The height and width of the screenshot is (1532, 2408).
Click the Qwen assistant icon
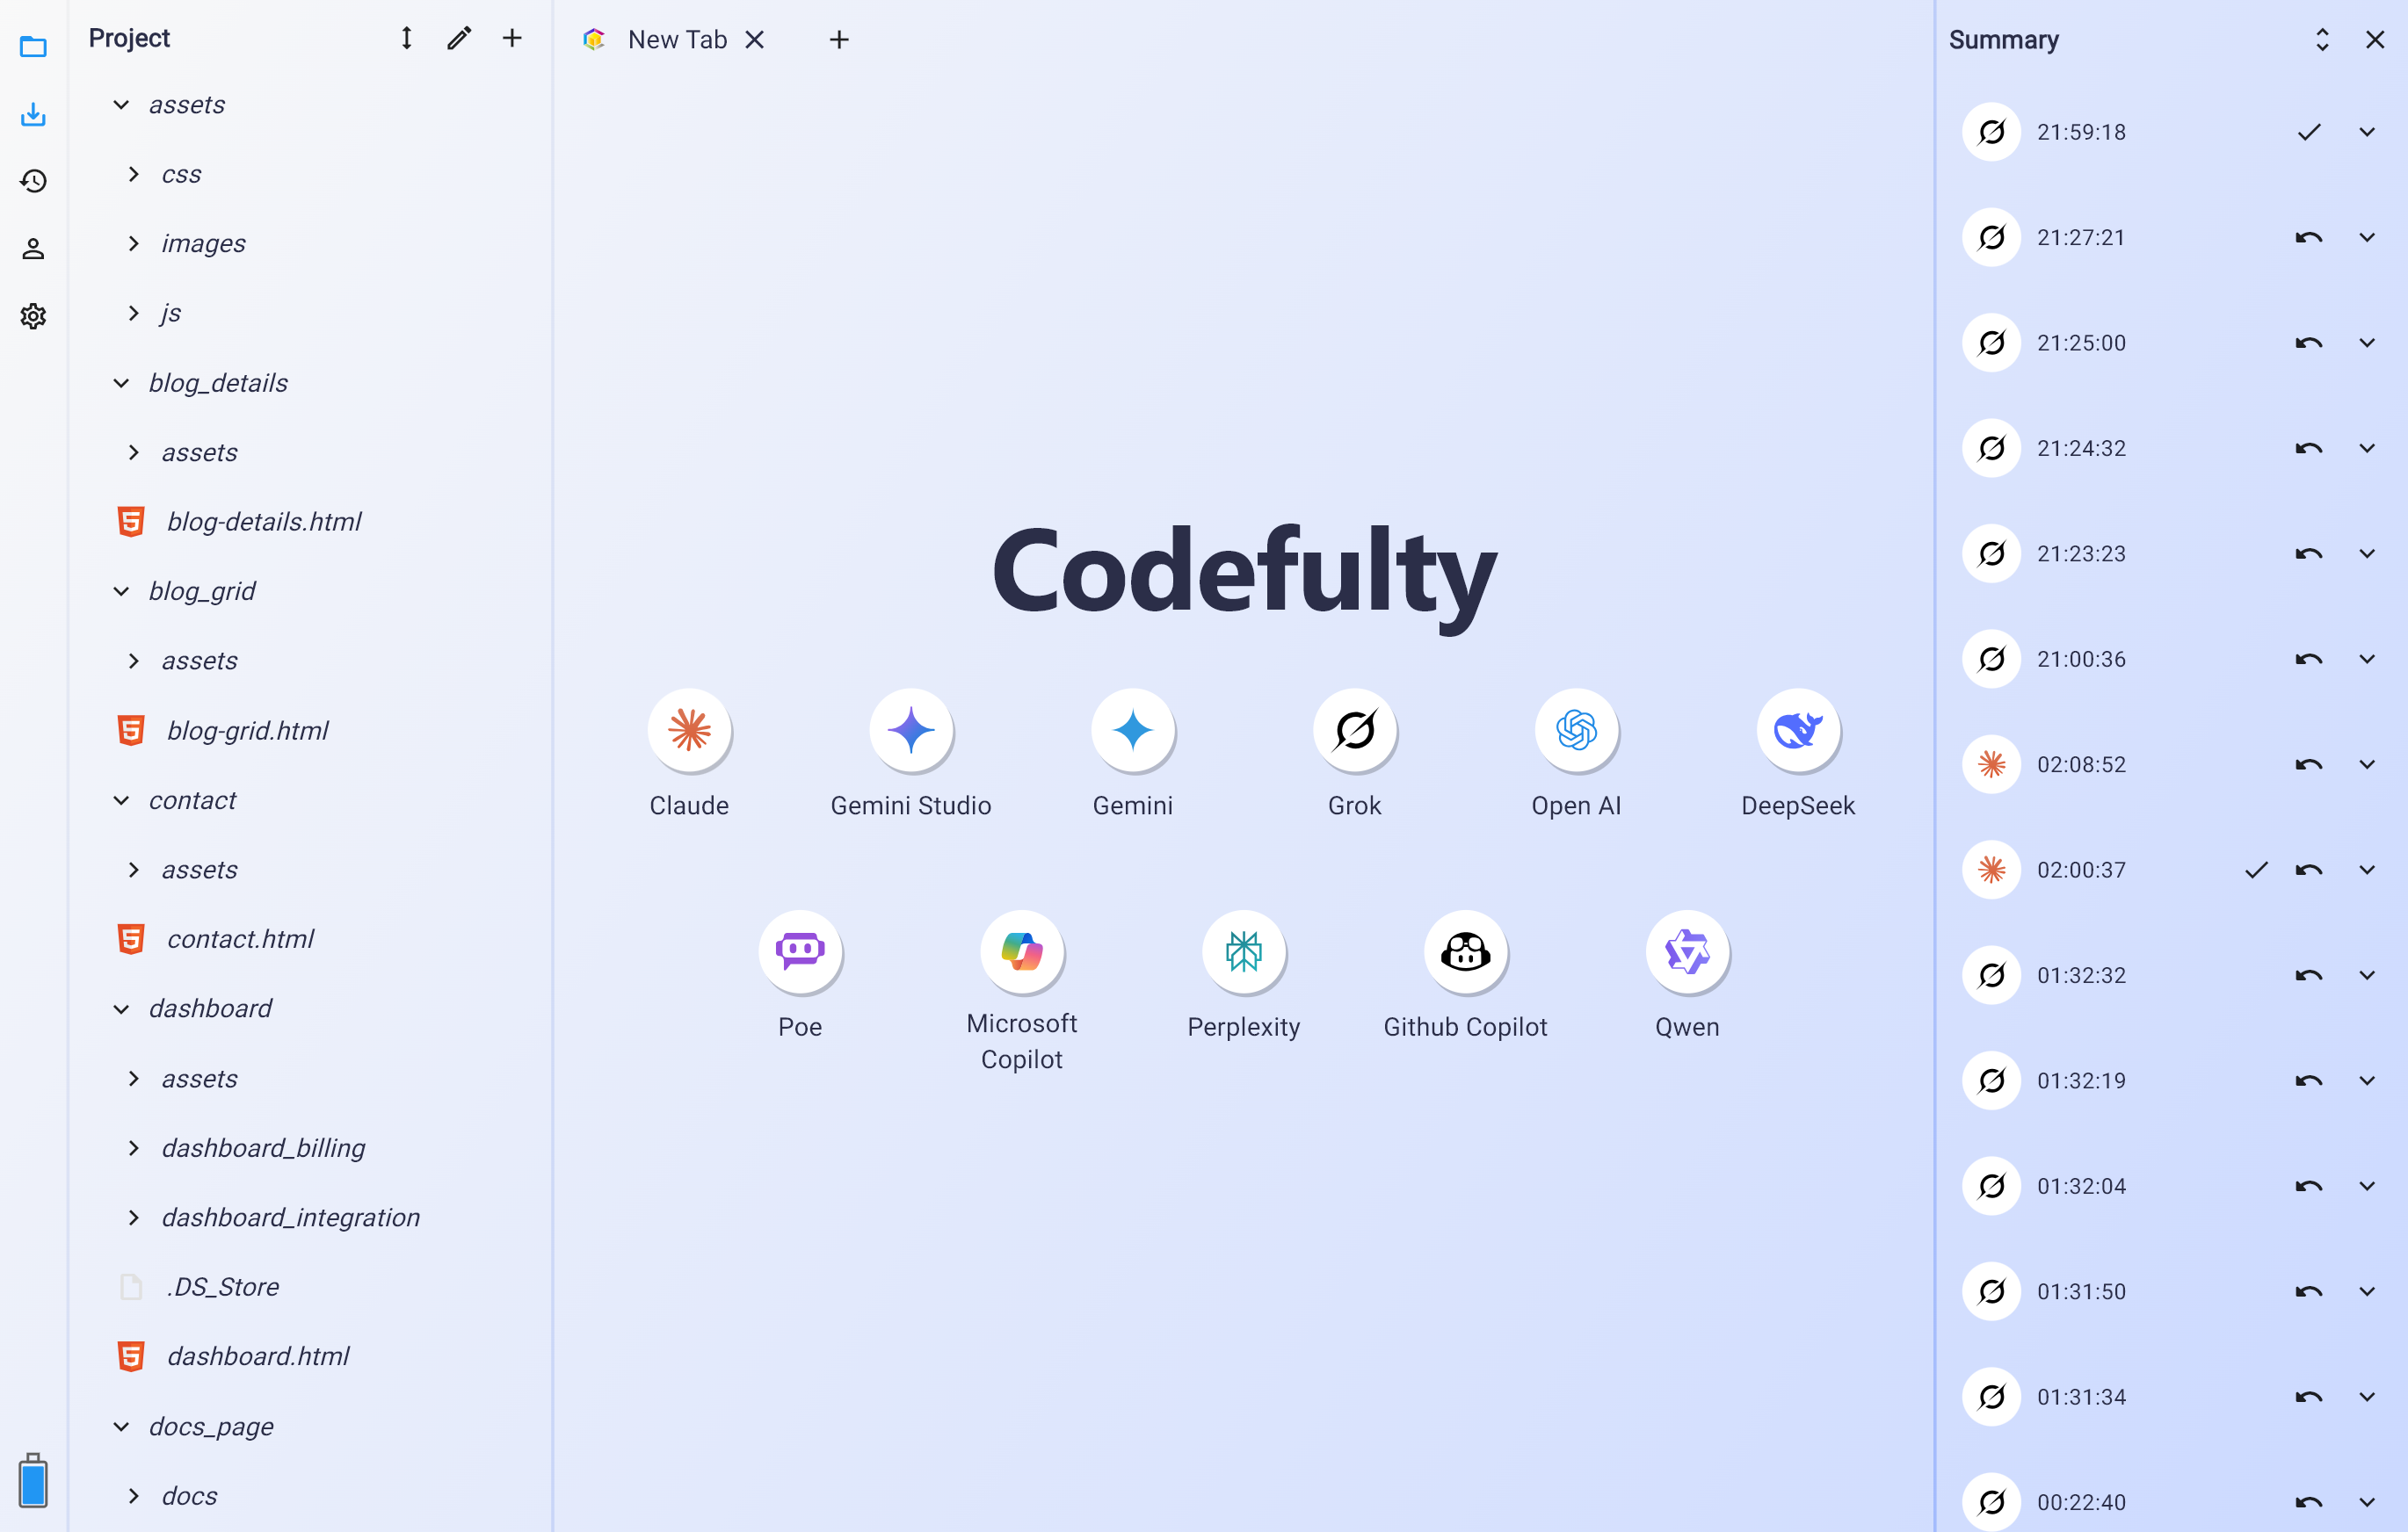click(1687, 951)
